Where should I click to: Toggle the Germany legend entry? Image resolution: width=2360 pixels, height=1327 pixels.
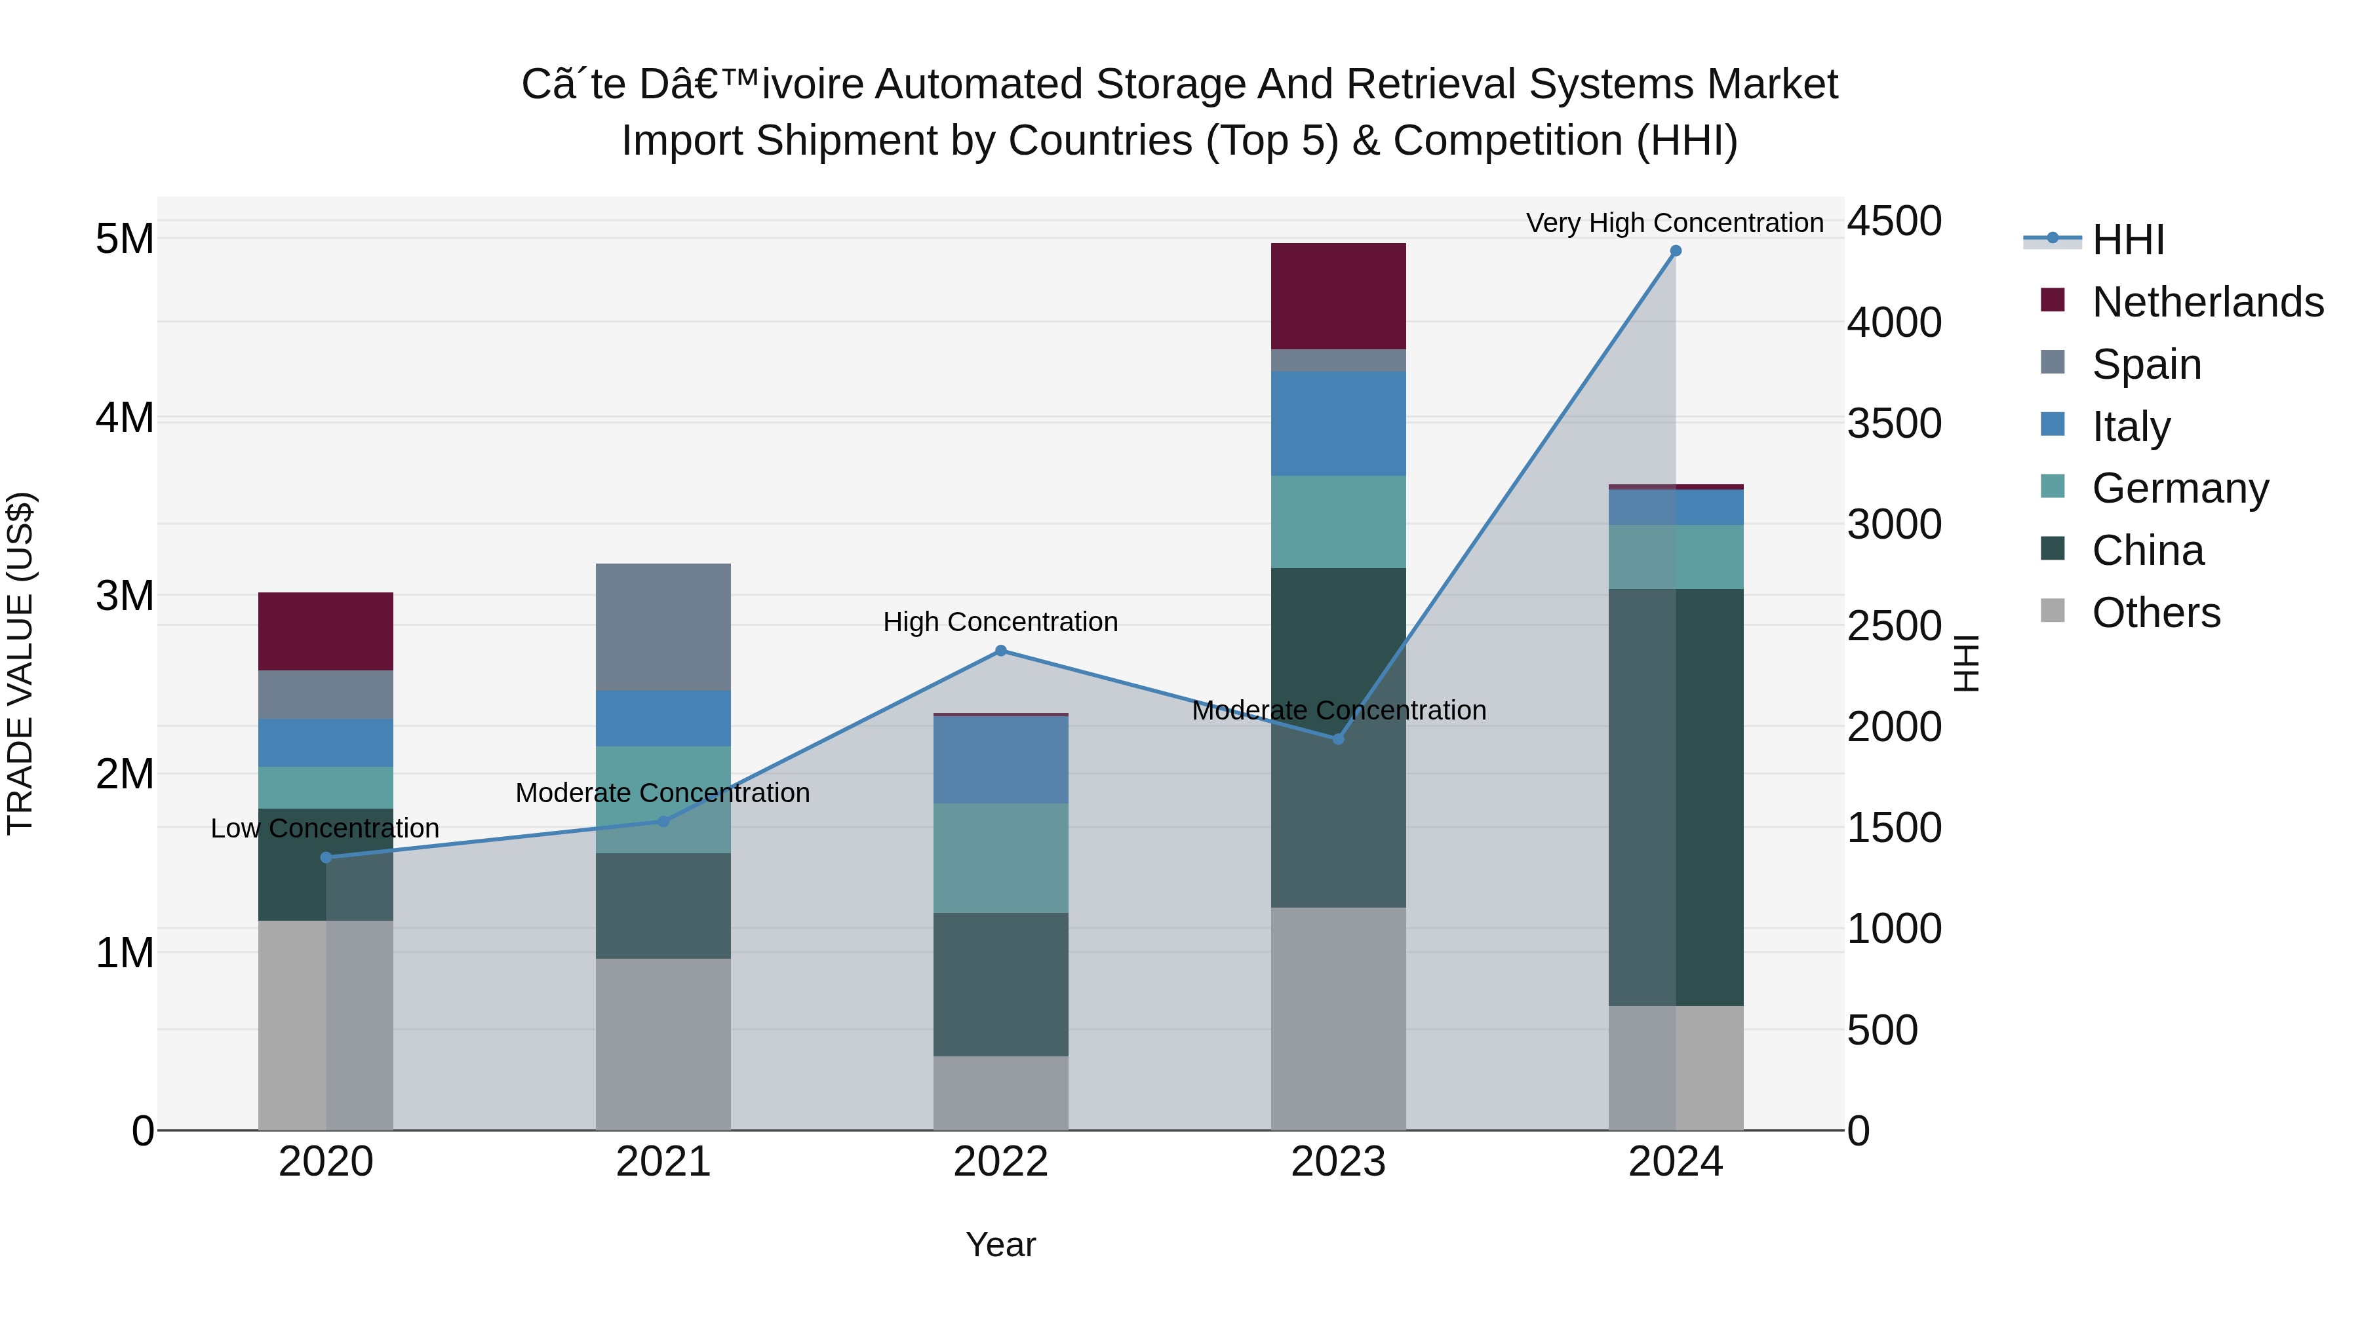coord(2154,488)
